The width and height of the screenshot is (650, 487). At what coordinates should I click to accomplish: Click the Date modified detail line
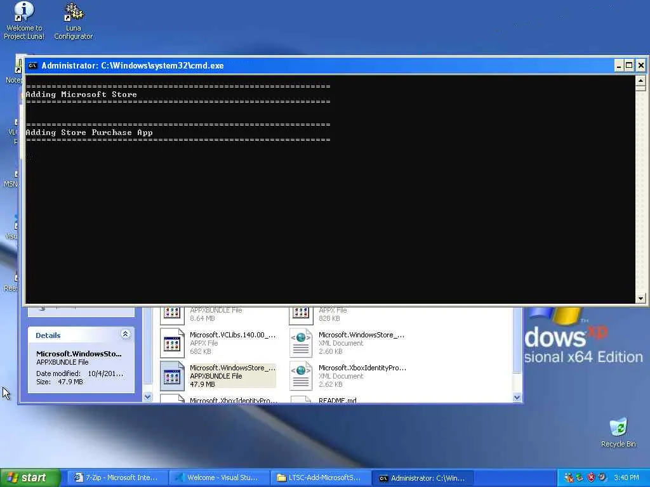[79, 373]
